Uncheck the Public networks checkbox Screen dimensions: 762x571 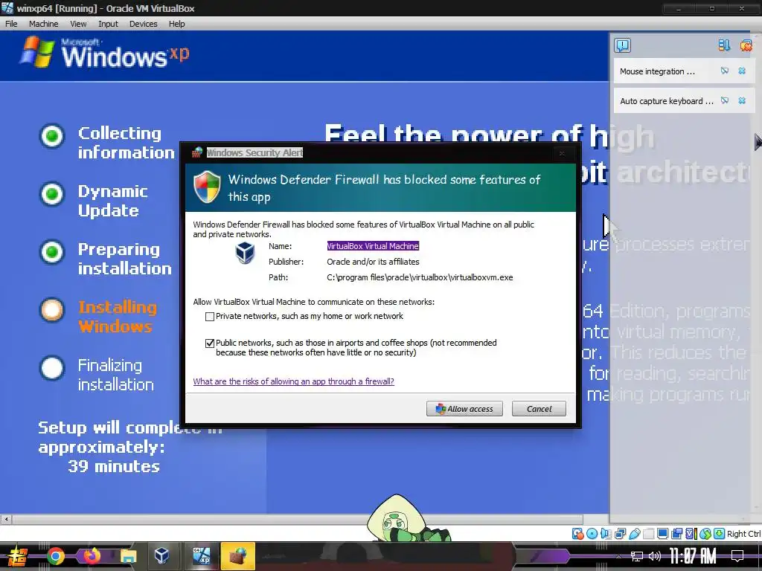pos(210,343)
